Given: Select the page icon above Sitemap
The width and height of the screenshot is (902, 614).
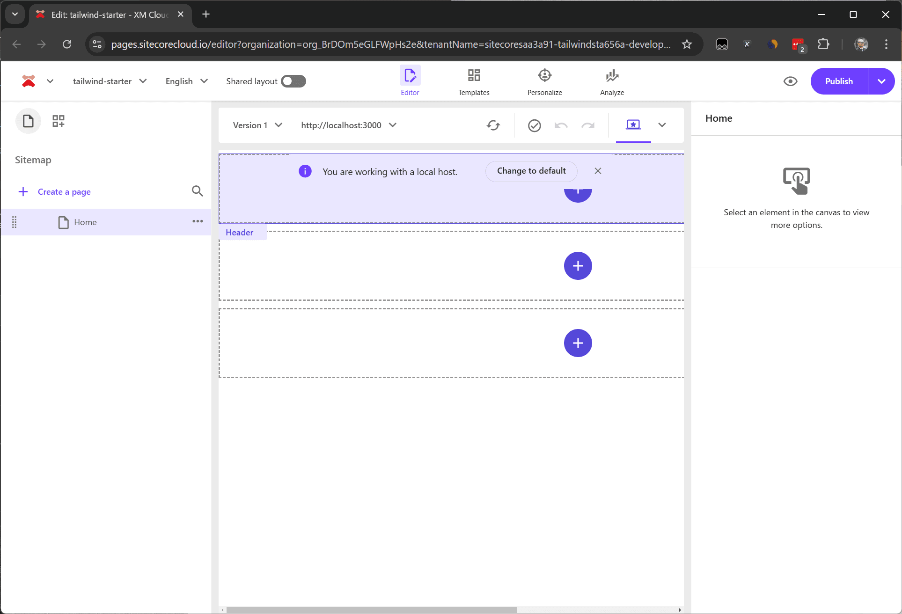Looking at the screenshot, I should pos(28,121).
